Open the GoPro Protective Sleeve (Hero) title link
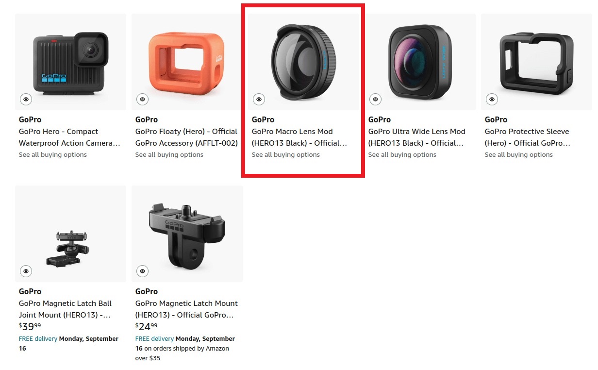 tap(528, 137)
